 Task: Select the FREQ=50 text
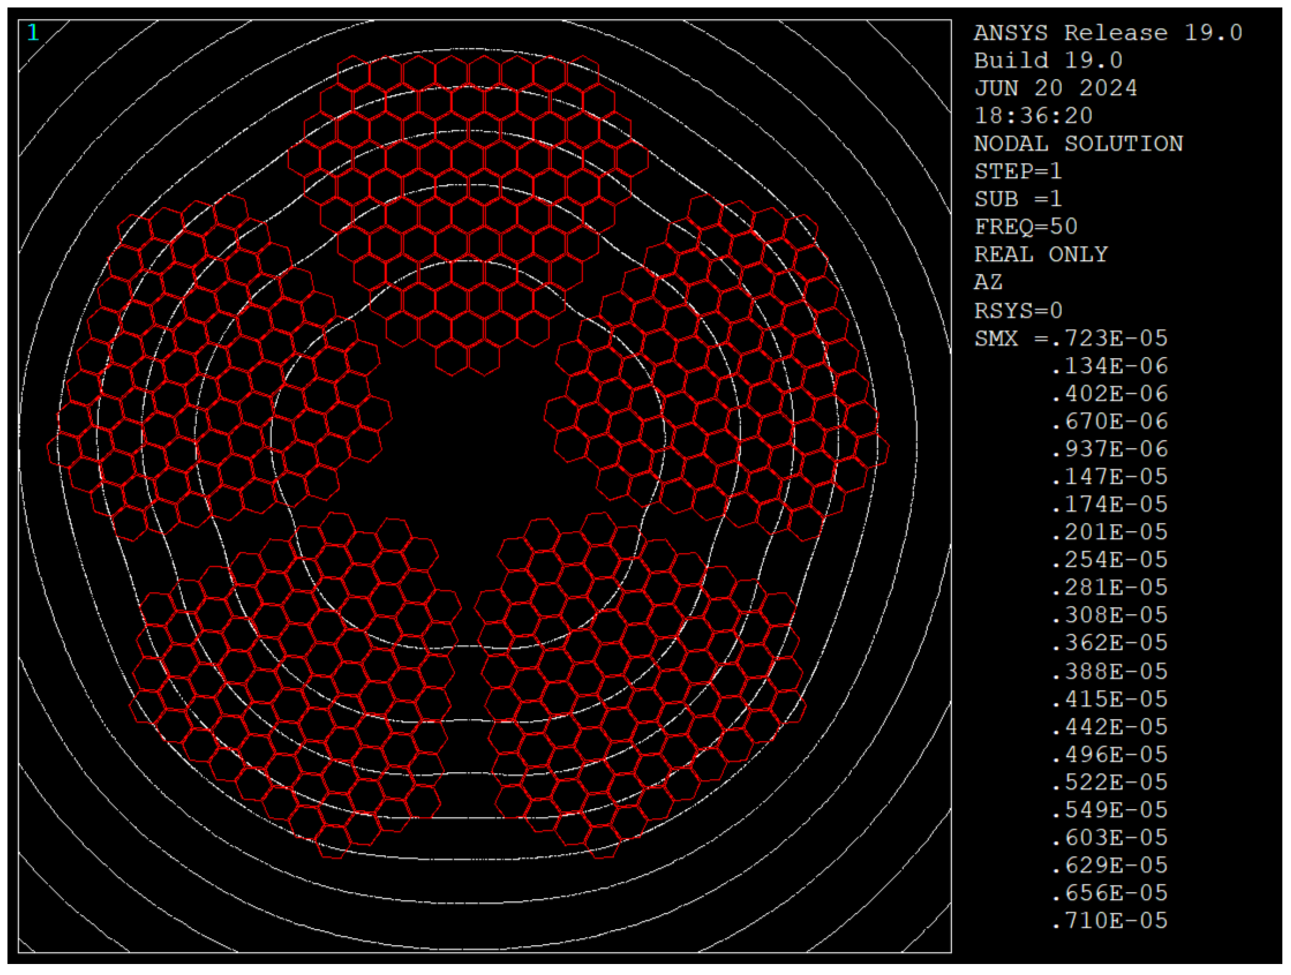pyautogui.click(x=1025, y=227)
